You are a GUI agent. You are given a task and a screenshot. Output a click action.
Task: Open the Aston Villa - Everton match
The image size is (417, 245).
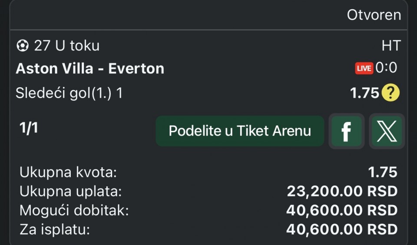tap(90, 69)
